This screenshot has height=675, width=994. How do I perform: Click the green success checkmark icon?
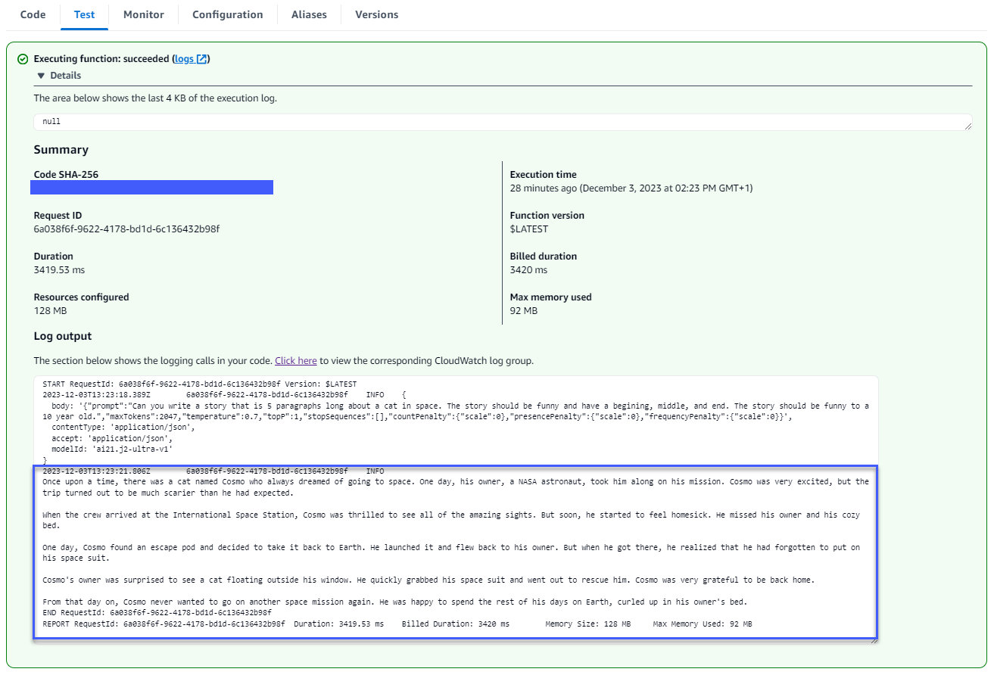coord(23,59)
